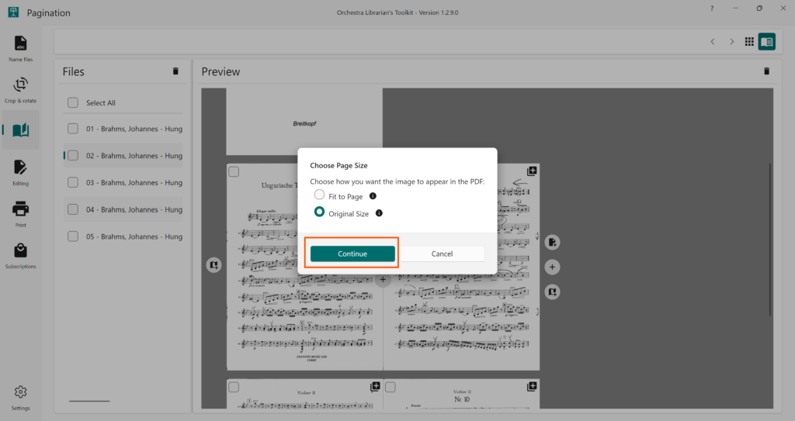Cancel the Choose Page Size dialog
Screen dimensions: 795x421
pos(442,254)
